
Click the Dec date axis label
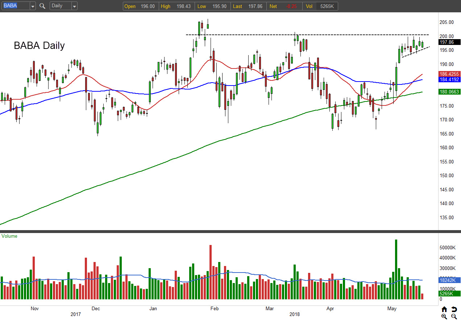[96, 309]
